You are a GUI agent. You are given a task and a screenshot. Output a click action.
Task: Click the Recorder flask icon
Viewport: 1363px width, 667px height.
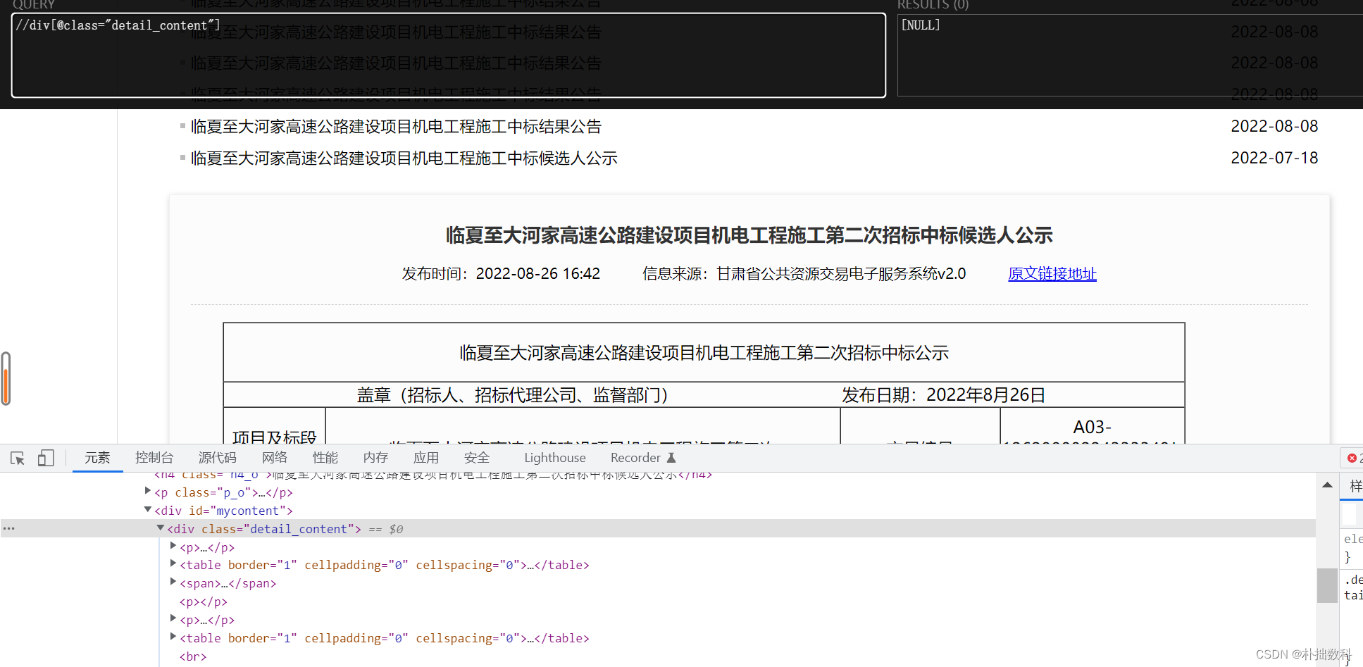pos(671,458)
